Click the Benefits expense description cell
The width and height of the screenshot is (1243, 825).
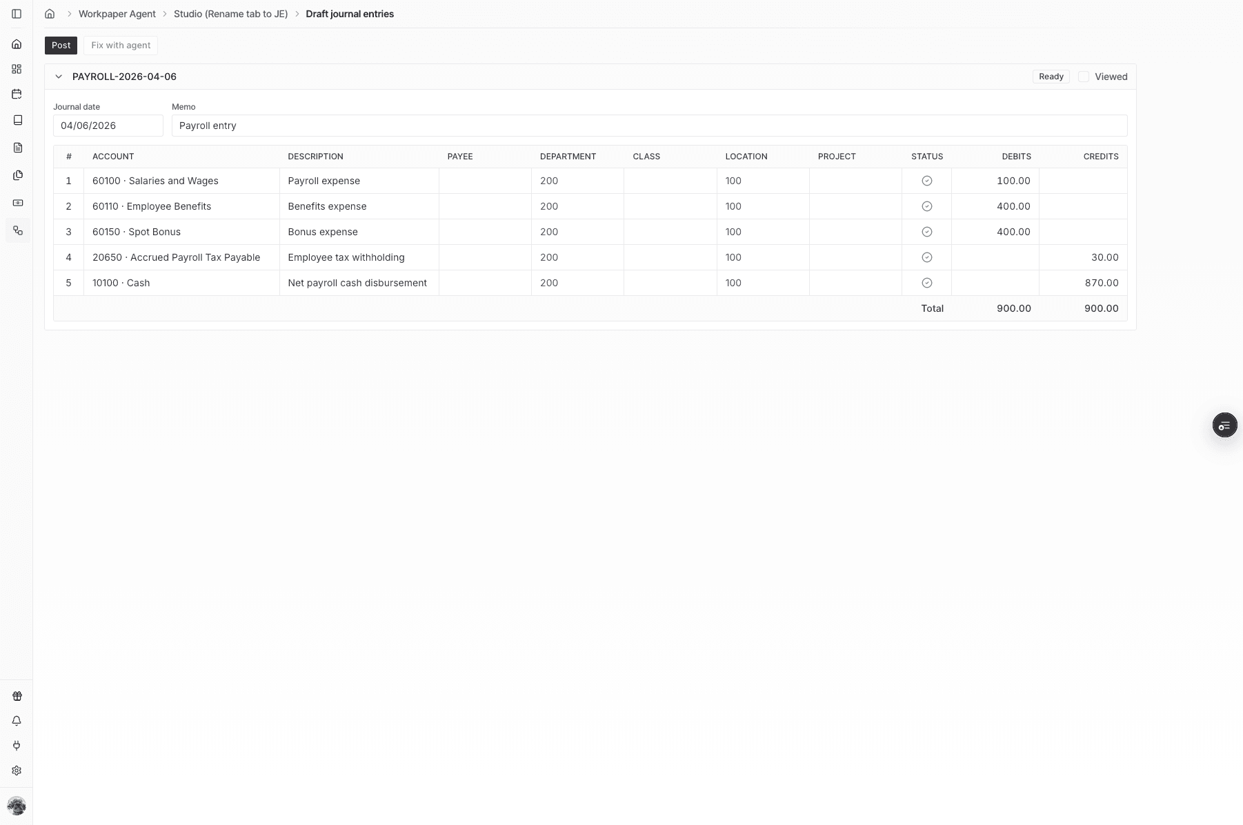point(359,206)
